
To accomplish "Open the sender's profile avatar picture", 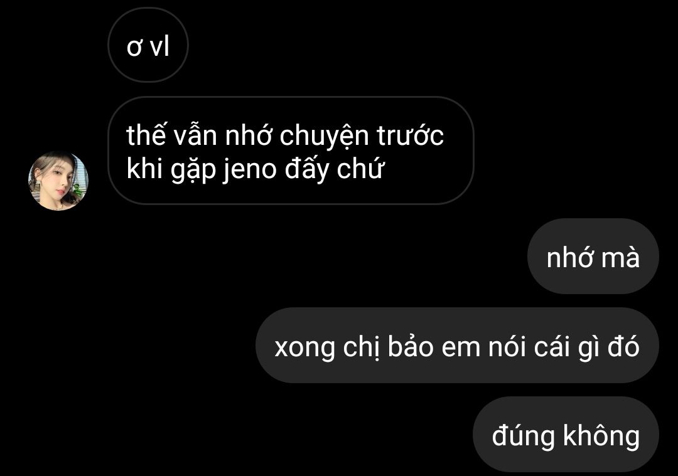I will coord(58,181).
